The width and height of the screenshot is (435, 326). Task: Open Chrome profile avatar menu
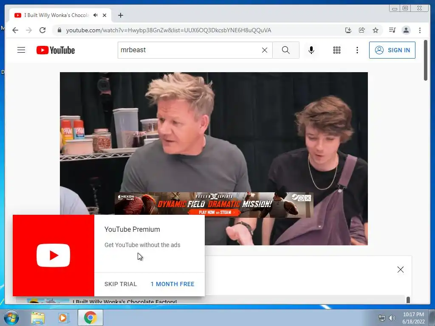(x=406, y=30)
